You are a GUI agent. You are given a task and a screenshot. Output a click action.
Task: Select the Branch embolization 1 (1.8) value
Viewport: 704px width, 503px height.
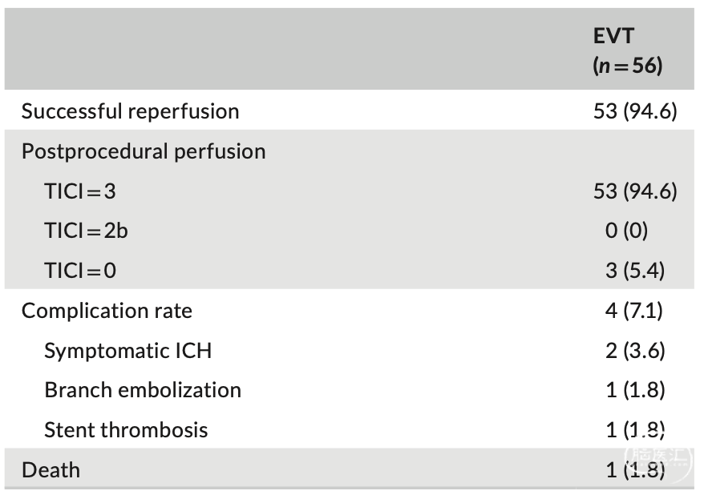635,390
